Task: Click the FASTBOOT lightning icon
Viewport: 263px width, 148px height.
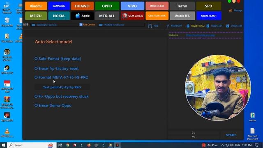Action: [x=168, y=25]
